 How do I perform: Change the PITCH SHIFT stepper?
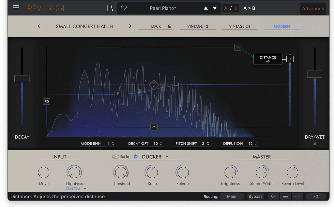[208, 144]
